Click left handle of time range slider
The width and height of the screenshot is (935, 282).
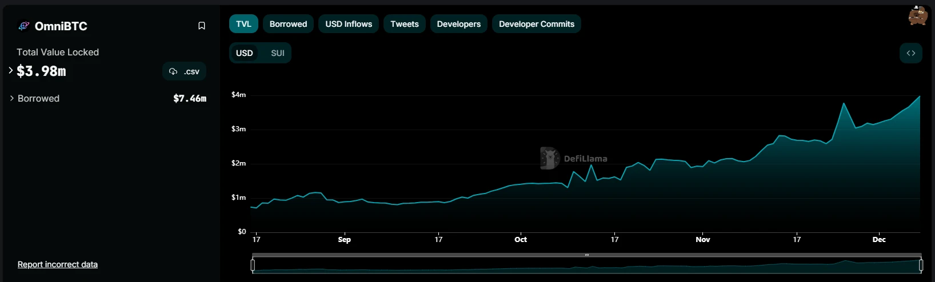(x=253, y=265)
